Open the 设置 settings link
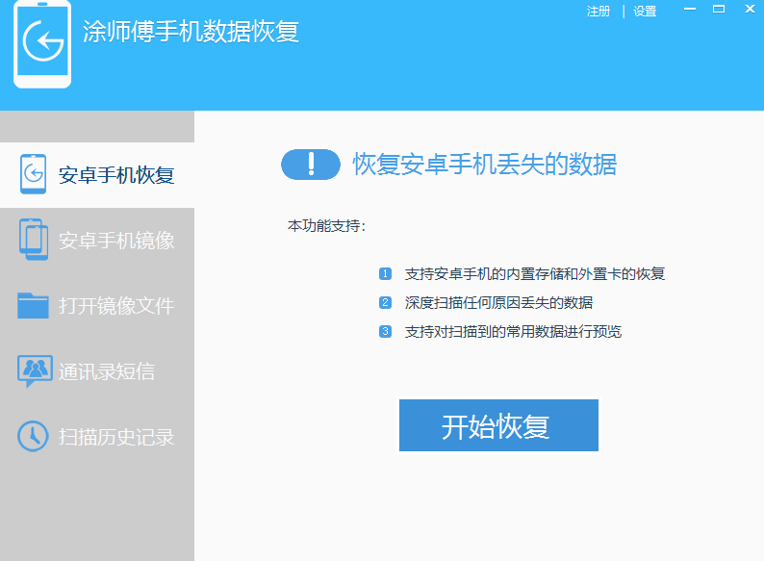Viewport: 764px width, 561px height. point(645,12)
